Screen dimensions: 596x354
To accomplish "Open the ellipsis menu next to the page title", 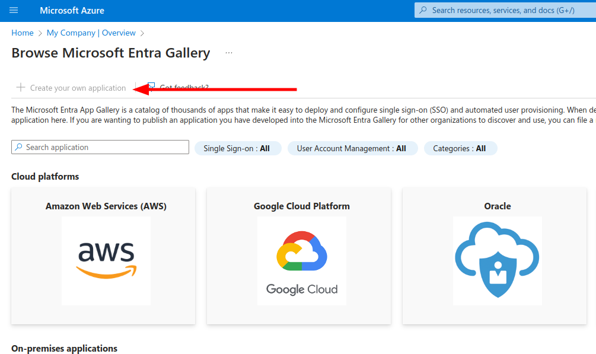I will pyautogui.click(x=229, y=53).
